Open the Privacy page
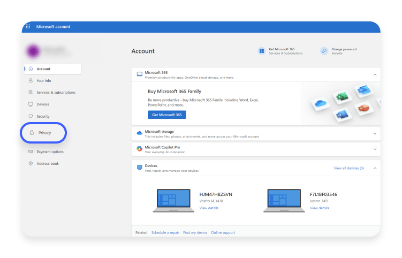The width and height of the screenshot is (402, 258). [x=43, y=133]
